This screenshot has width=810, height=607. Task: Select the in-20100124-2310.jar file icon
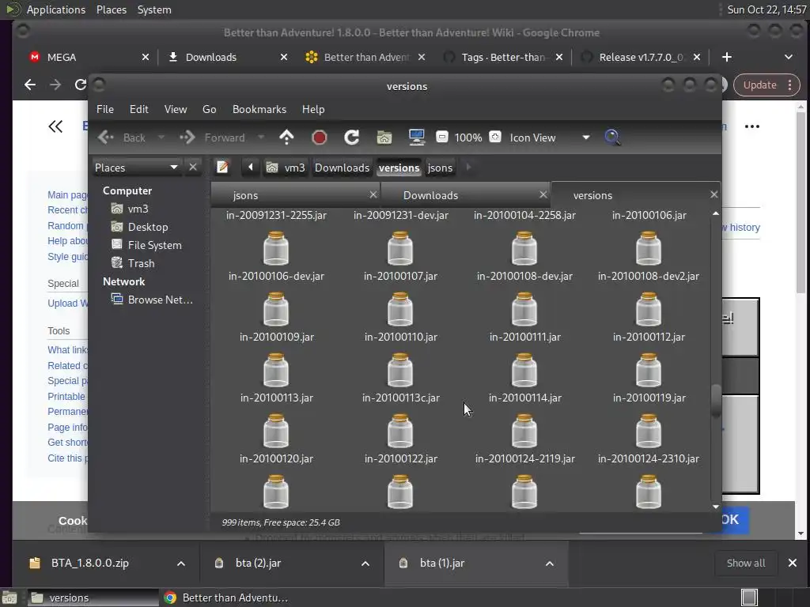pyautogui.click(x=649, y=431)
